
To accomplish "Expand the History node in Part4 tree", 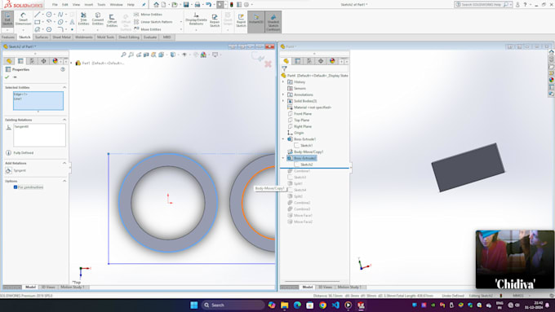I will coord(283,81).
